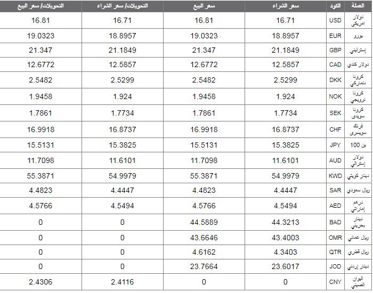
Task: Click the USD currency code cell
Action: tap(335, 20)
